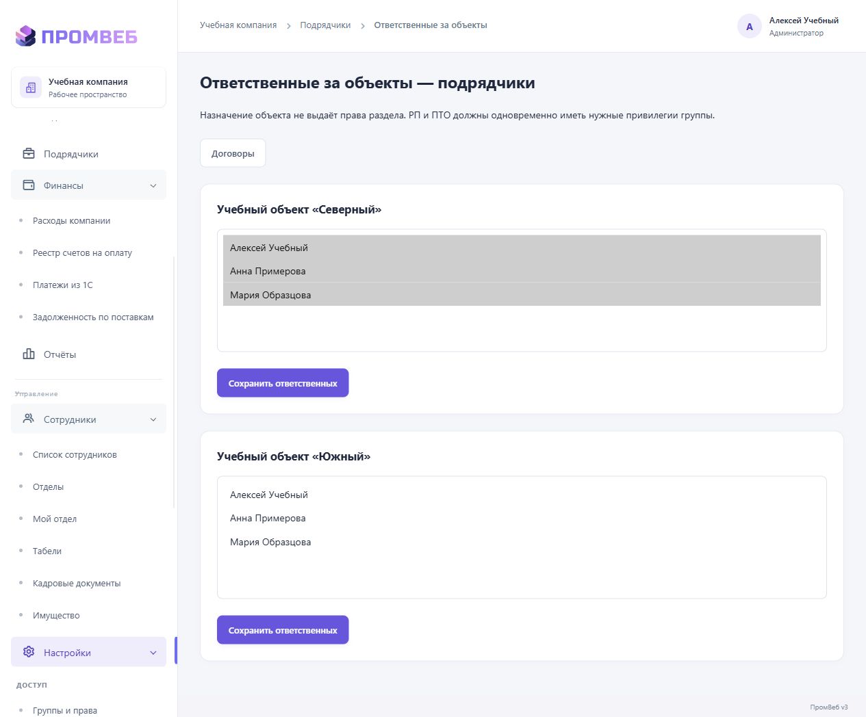Collapse the Финансы section chevron
866x717 pixels.
coord(153,185)
